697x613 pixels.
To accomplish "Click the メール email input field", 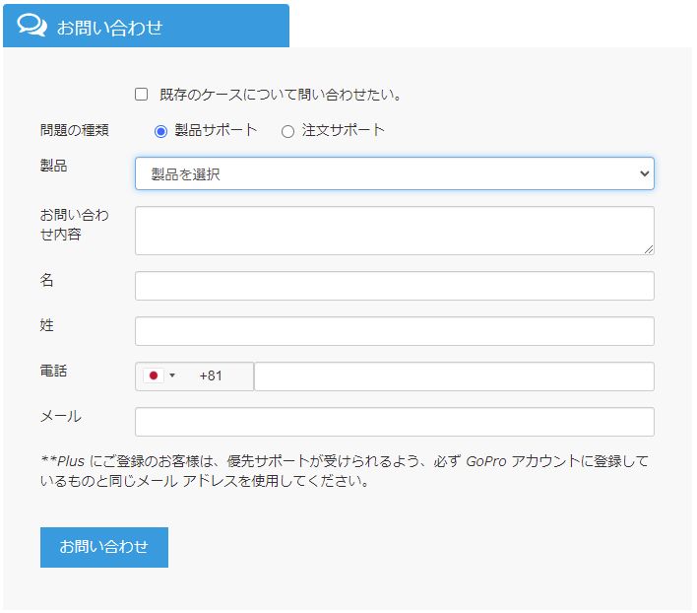I will pyautogui.click(x=395, y=422).
